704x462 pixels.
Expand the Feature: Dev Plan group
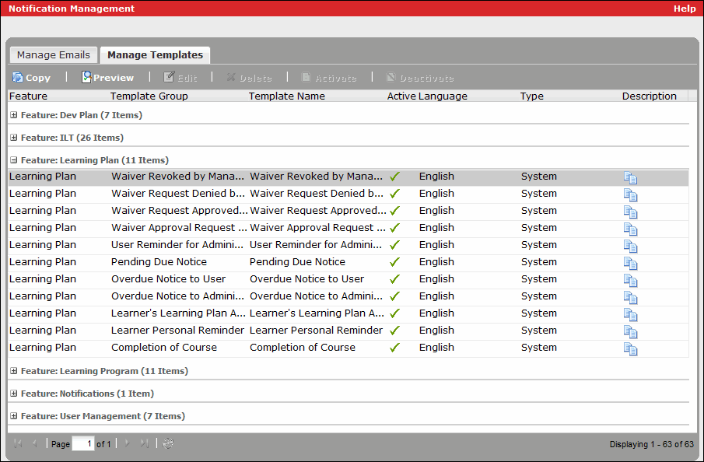click(x=13, y=114)
